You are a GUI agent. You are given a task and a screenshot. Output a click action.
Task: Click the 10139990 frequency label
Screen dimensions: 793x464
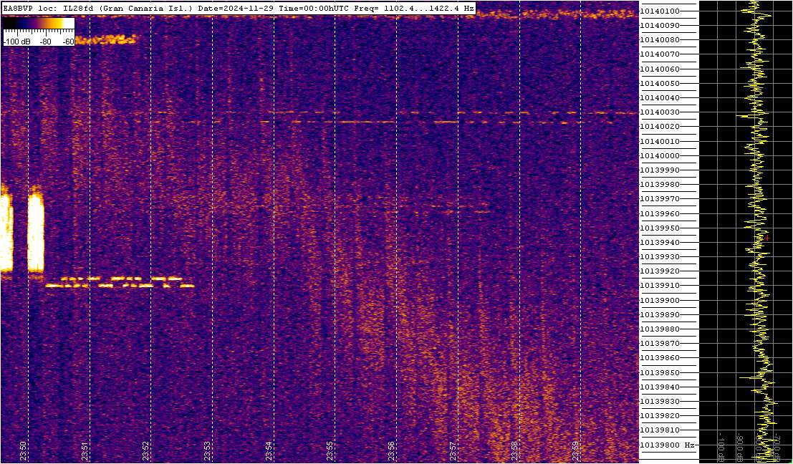click(660, 170)
